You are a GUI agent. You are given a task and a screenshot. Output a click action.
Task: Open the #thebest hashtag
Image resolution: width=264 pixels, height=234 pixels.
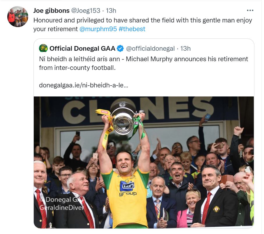tap(132, 29)
